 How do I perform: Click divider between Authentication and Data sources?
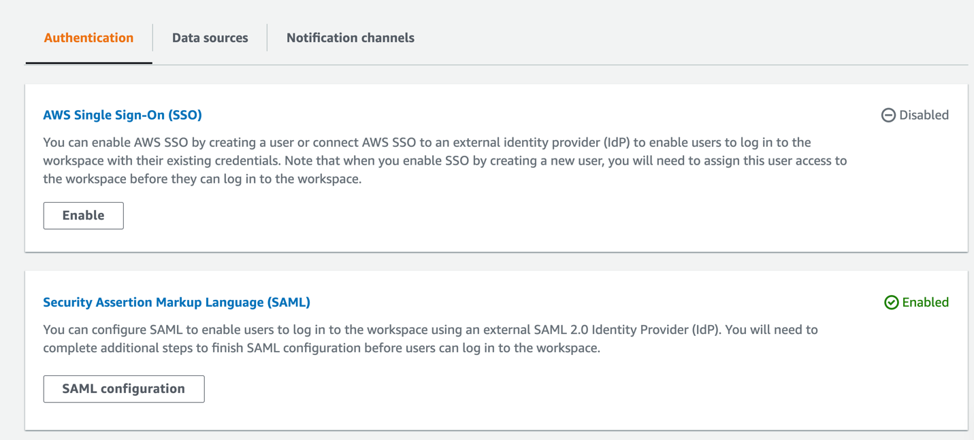pyautogui.click(x=152, y=38)
